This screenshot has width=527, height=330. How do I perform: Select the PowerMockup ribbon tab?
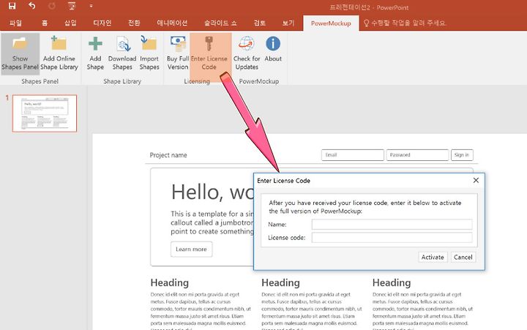tap(331, 23)
